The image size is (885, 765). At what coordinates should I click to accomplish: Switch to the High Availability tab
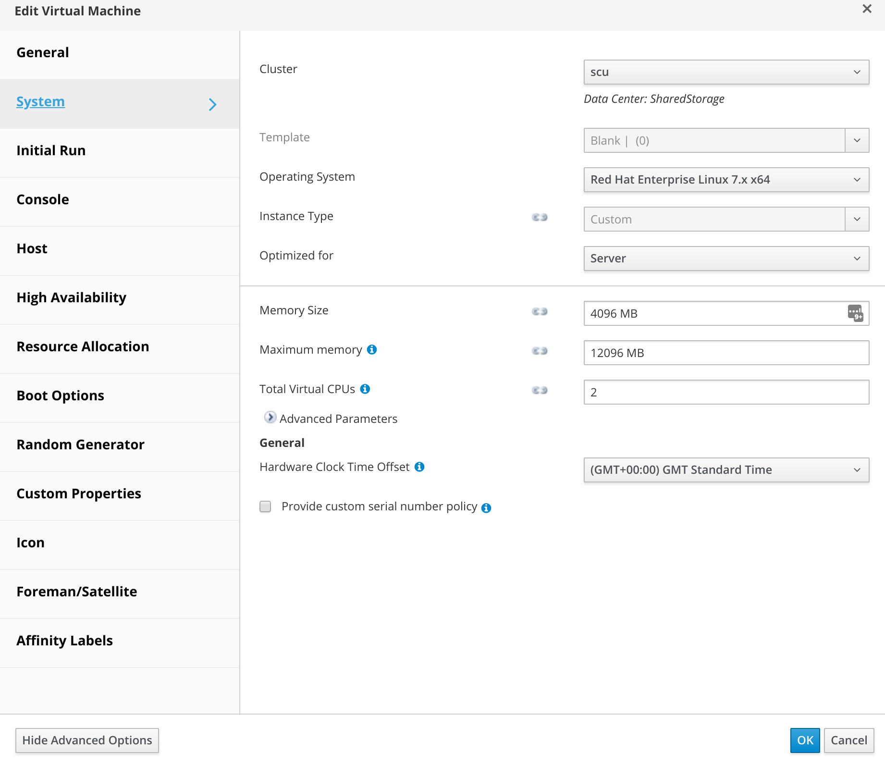coord(72,298)
